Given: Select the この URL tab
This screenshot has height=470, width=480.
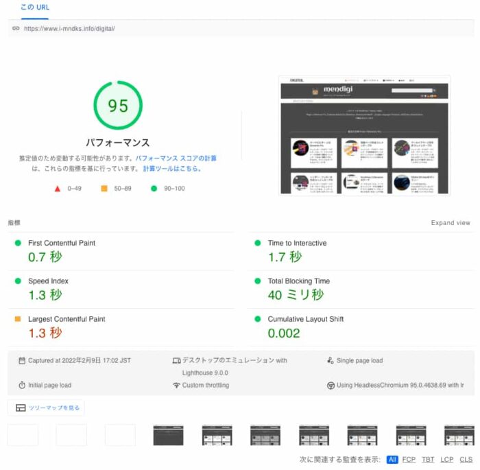Looking at the screenshot, I should [34, 8].
